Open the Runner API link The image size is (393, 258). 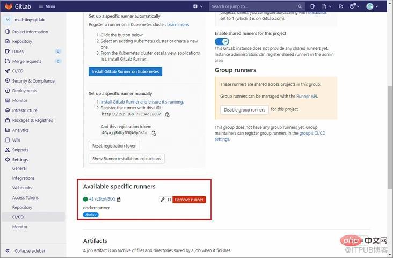(307, 96)
